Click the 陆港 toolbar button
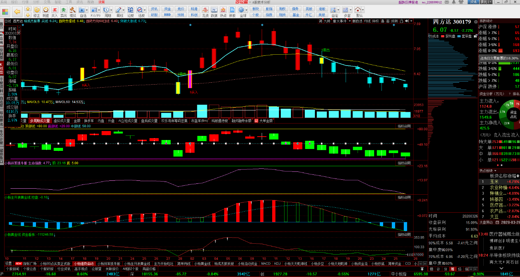 194,9
